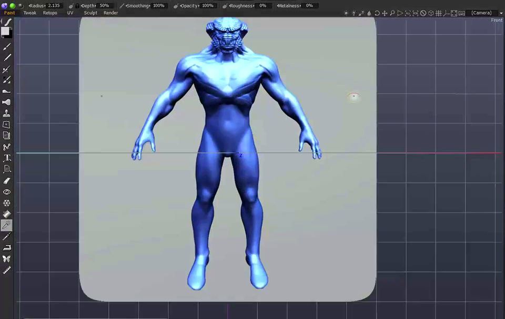
Task: Toggle the grid display icon in top toolbar
Action: (x=439, y=13)
